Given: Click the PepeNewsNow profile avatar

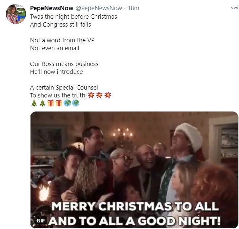Looking at the screenshot, I should 16,14.
